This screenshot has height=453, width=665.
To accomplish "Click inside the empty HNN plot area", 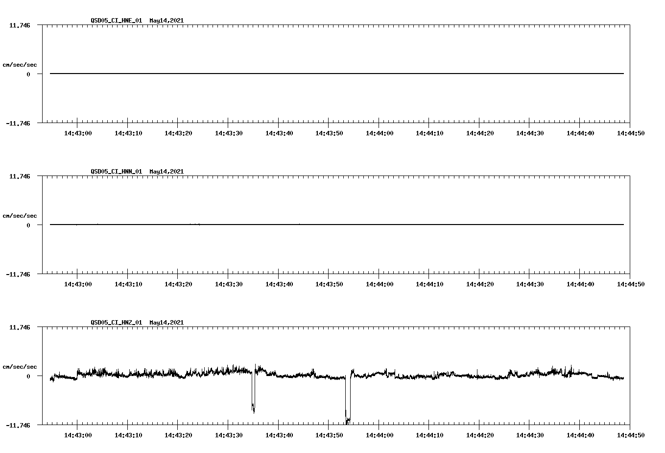I will [343, 196].
